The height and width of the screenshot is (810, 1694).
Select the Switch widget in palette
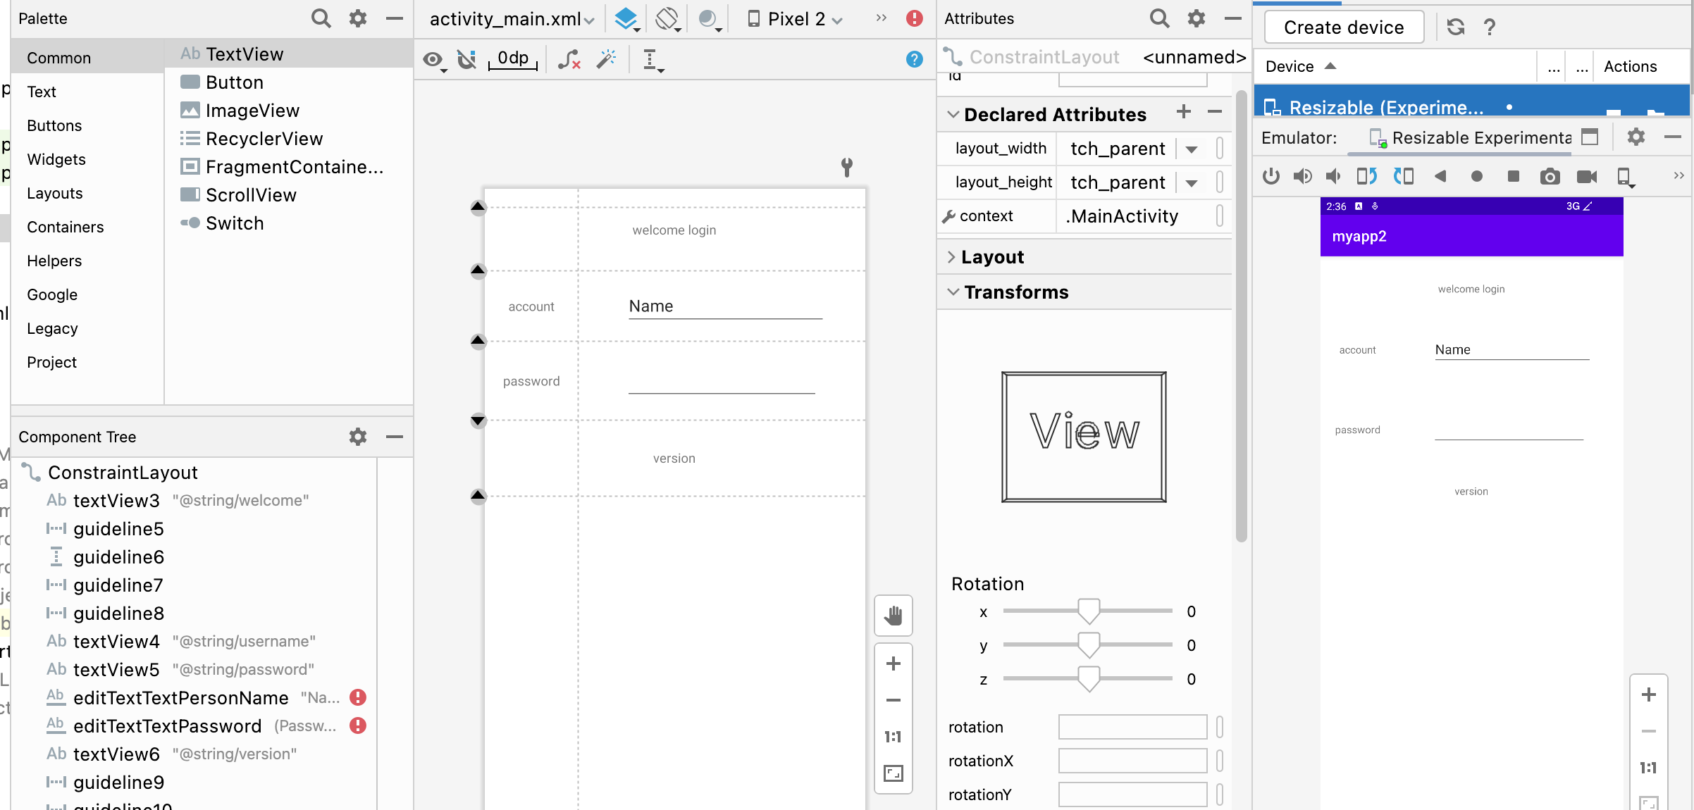click(235, 223)
